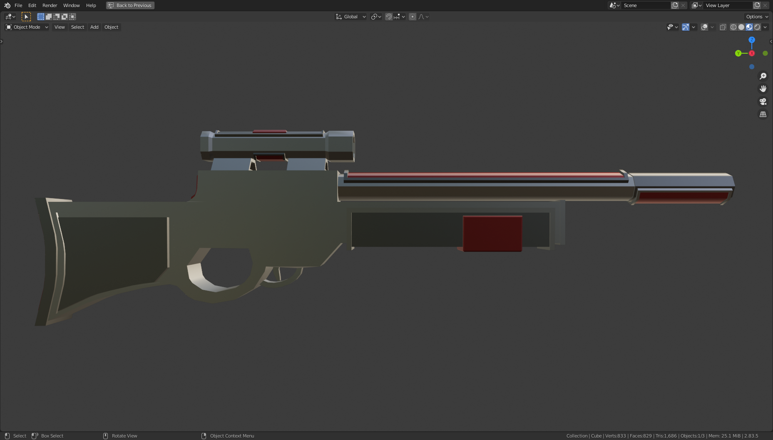Screen dimensions: 773x440
Task: Open the Render menu
Action: [x=50, y=5]
